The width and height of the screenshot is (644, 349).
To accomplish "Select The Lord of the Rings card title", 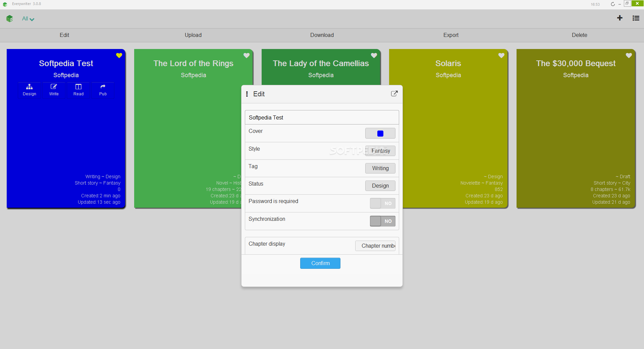I will point(194,63).
